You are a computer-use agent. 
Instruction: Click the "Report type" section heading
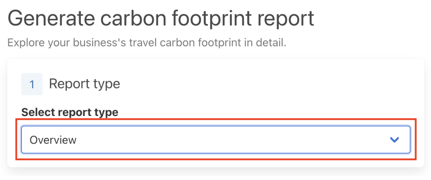click(84, 84)
